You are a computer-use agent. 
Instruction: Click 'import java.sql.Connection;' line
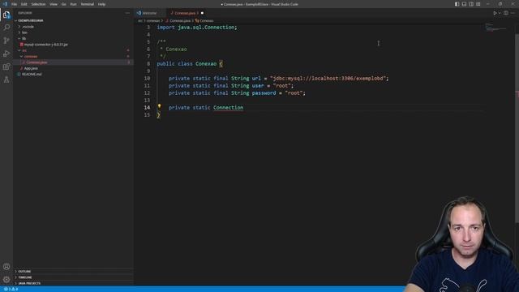[197, 27]
